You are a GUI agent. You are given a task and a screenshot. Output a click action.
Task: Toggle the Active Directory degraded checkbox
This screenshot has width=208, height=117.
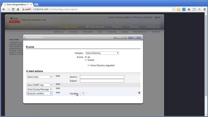[x=88, y=65]
